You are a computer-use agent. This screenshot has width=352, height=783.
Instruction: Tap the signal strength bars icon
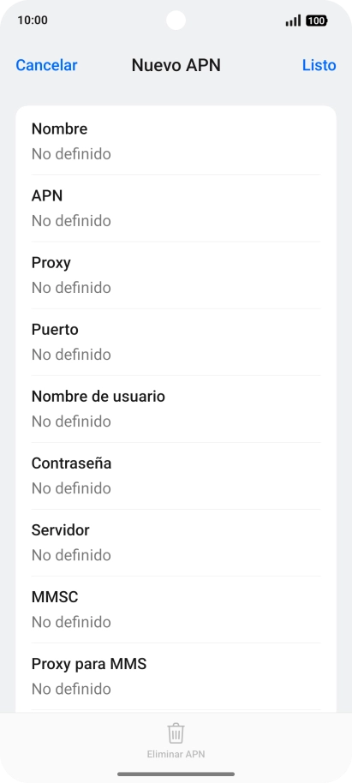293,21
